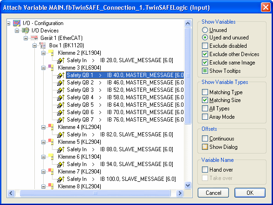The height and width of the screenshot is (205, 273).
Task: Close the Attach Variable dialog
Action: pyautogui.click(x=266, y=7)
